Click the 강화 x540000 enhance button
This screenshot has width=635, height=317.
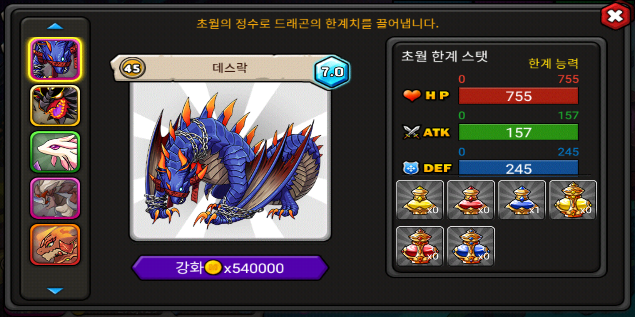230,268
